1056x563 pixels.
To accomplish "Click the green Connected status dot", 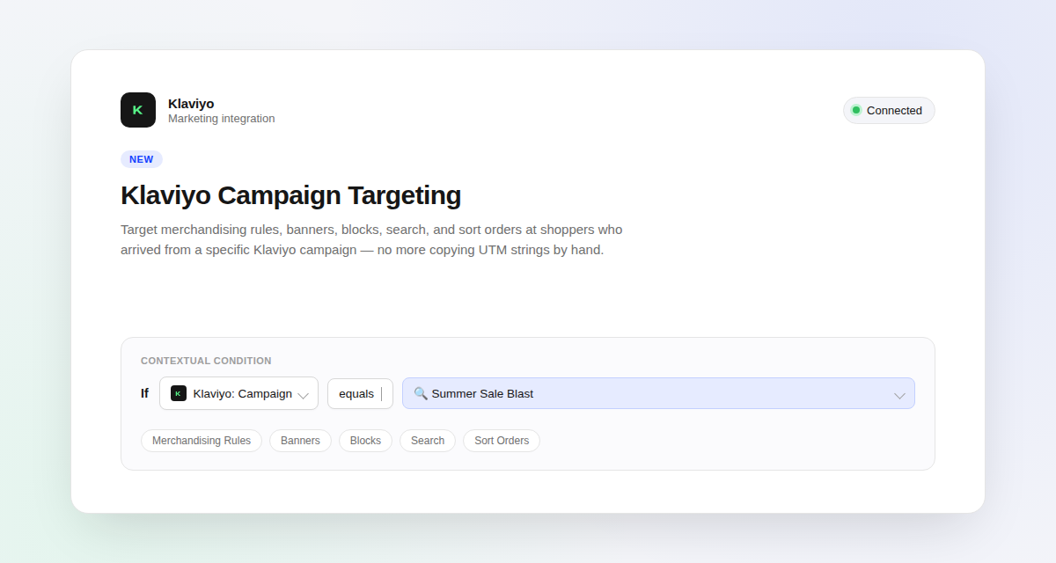I will click(x=856, y=110).
